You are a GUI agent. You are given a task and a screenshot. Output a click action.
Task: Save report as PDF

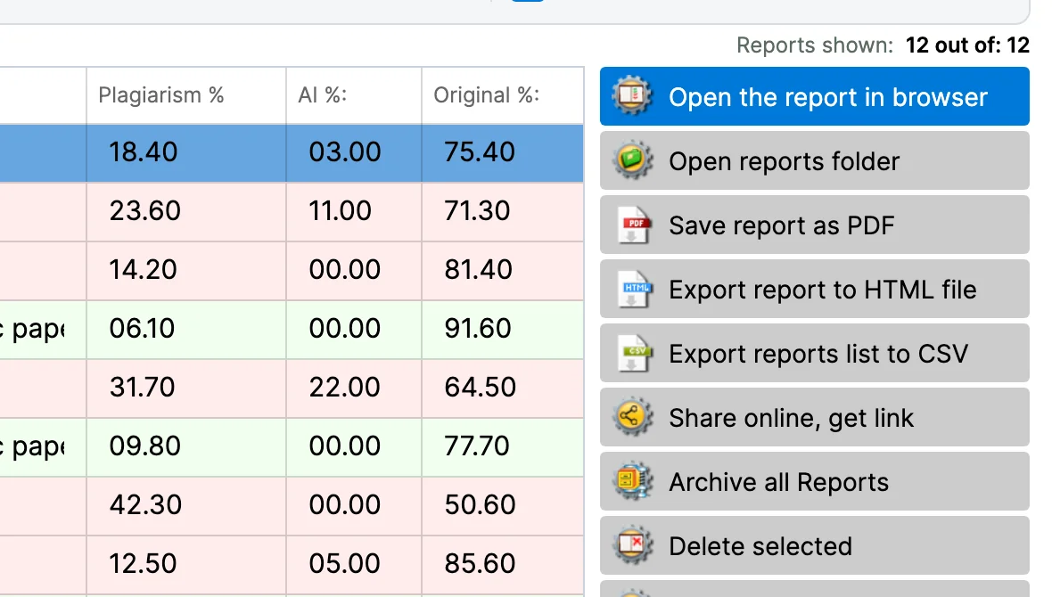(x=815, y=225)
